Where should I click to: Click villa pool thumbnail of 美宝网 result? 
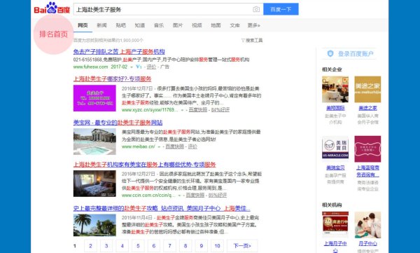(94, 142)
